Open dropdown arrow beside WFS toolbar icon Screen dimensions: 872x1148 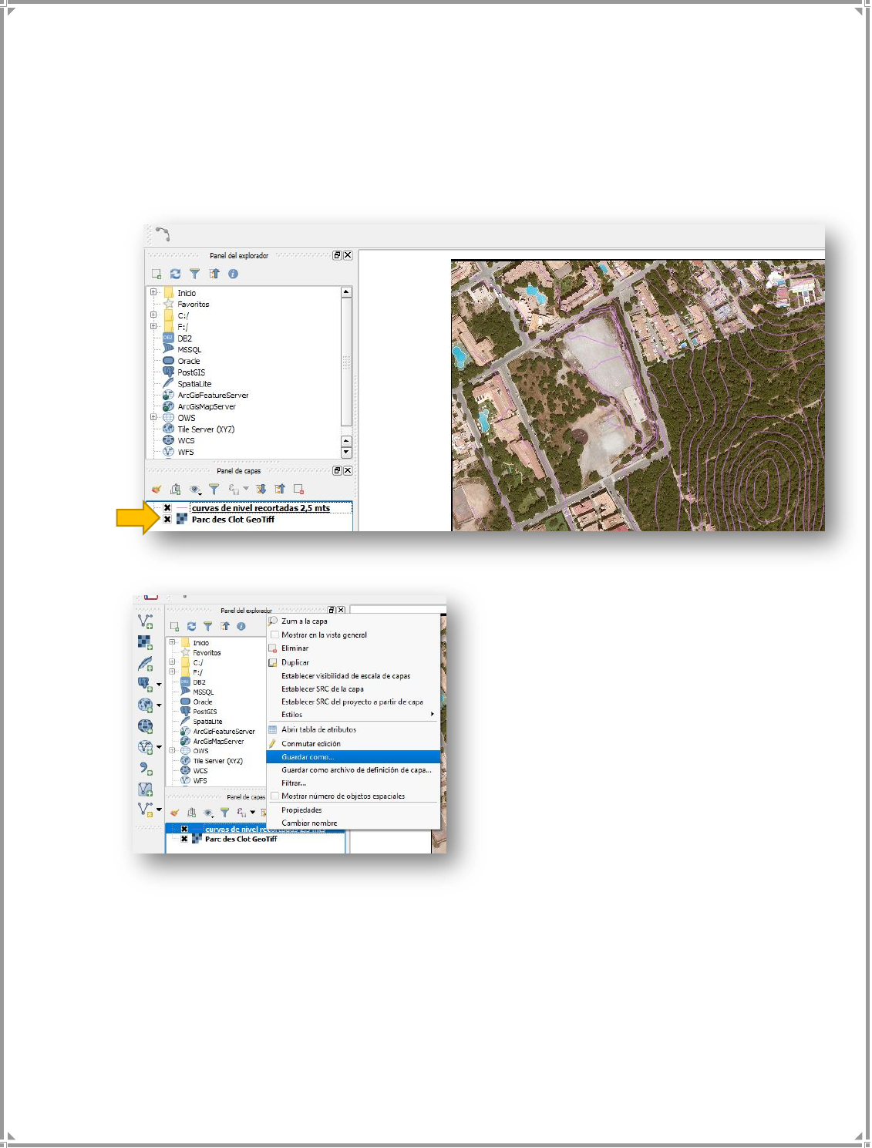point(159,747)
